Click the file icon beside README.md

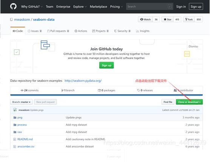pyautogui.click(x=15, y=139)
